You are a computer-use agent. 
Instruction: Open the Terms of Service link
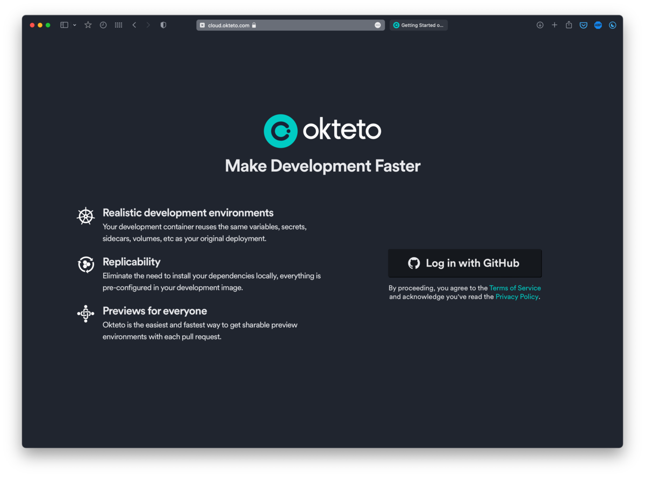515,288
